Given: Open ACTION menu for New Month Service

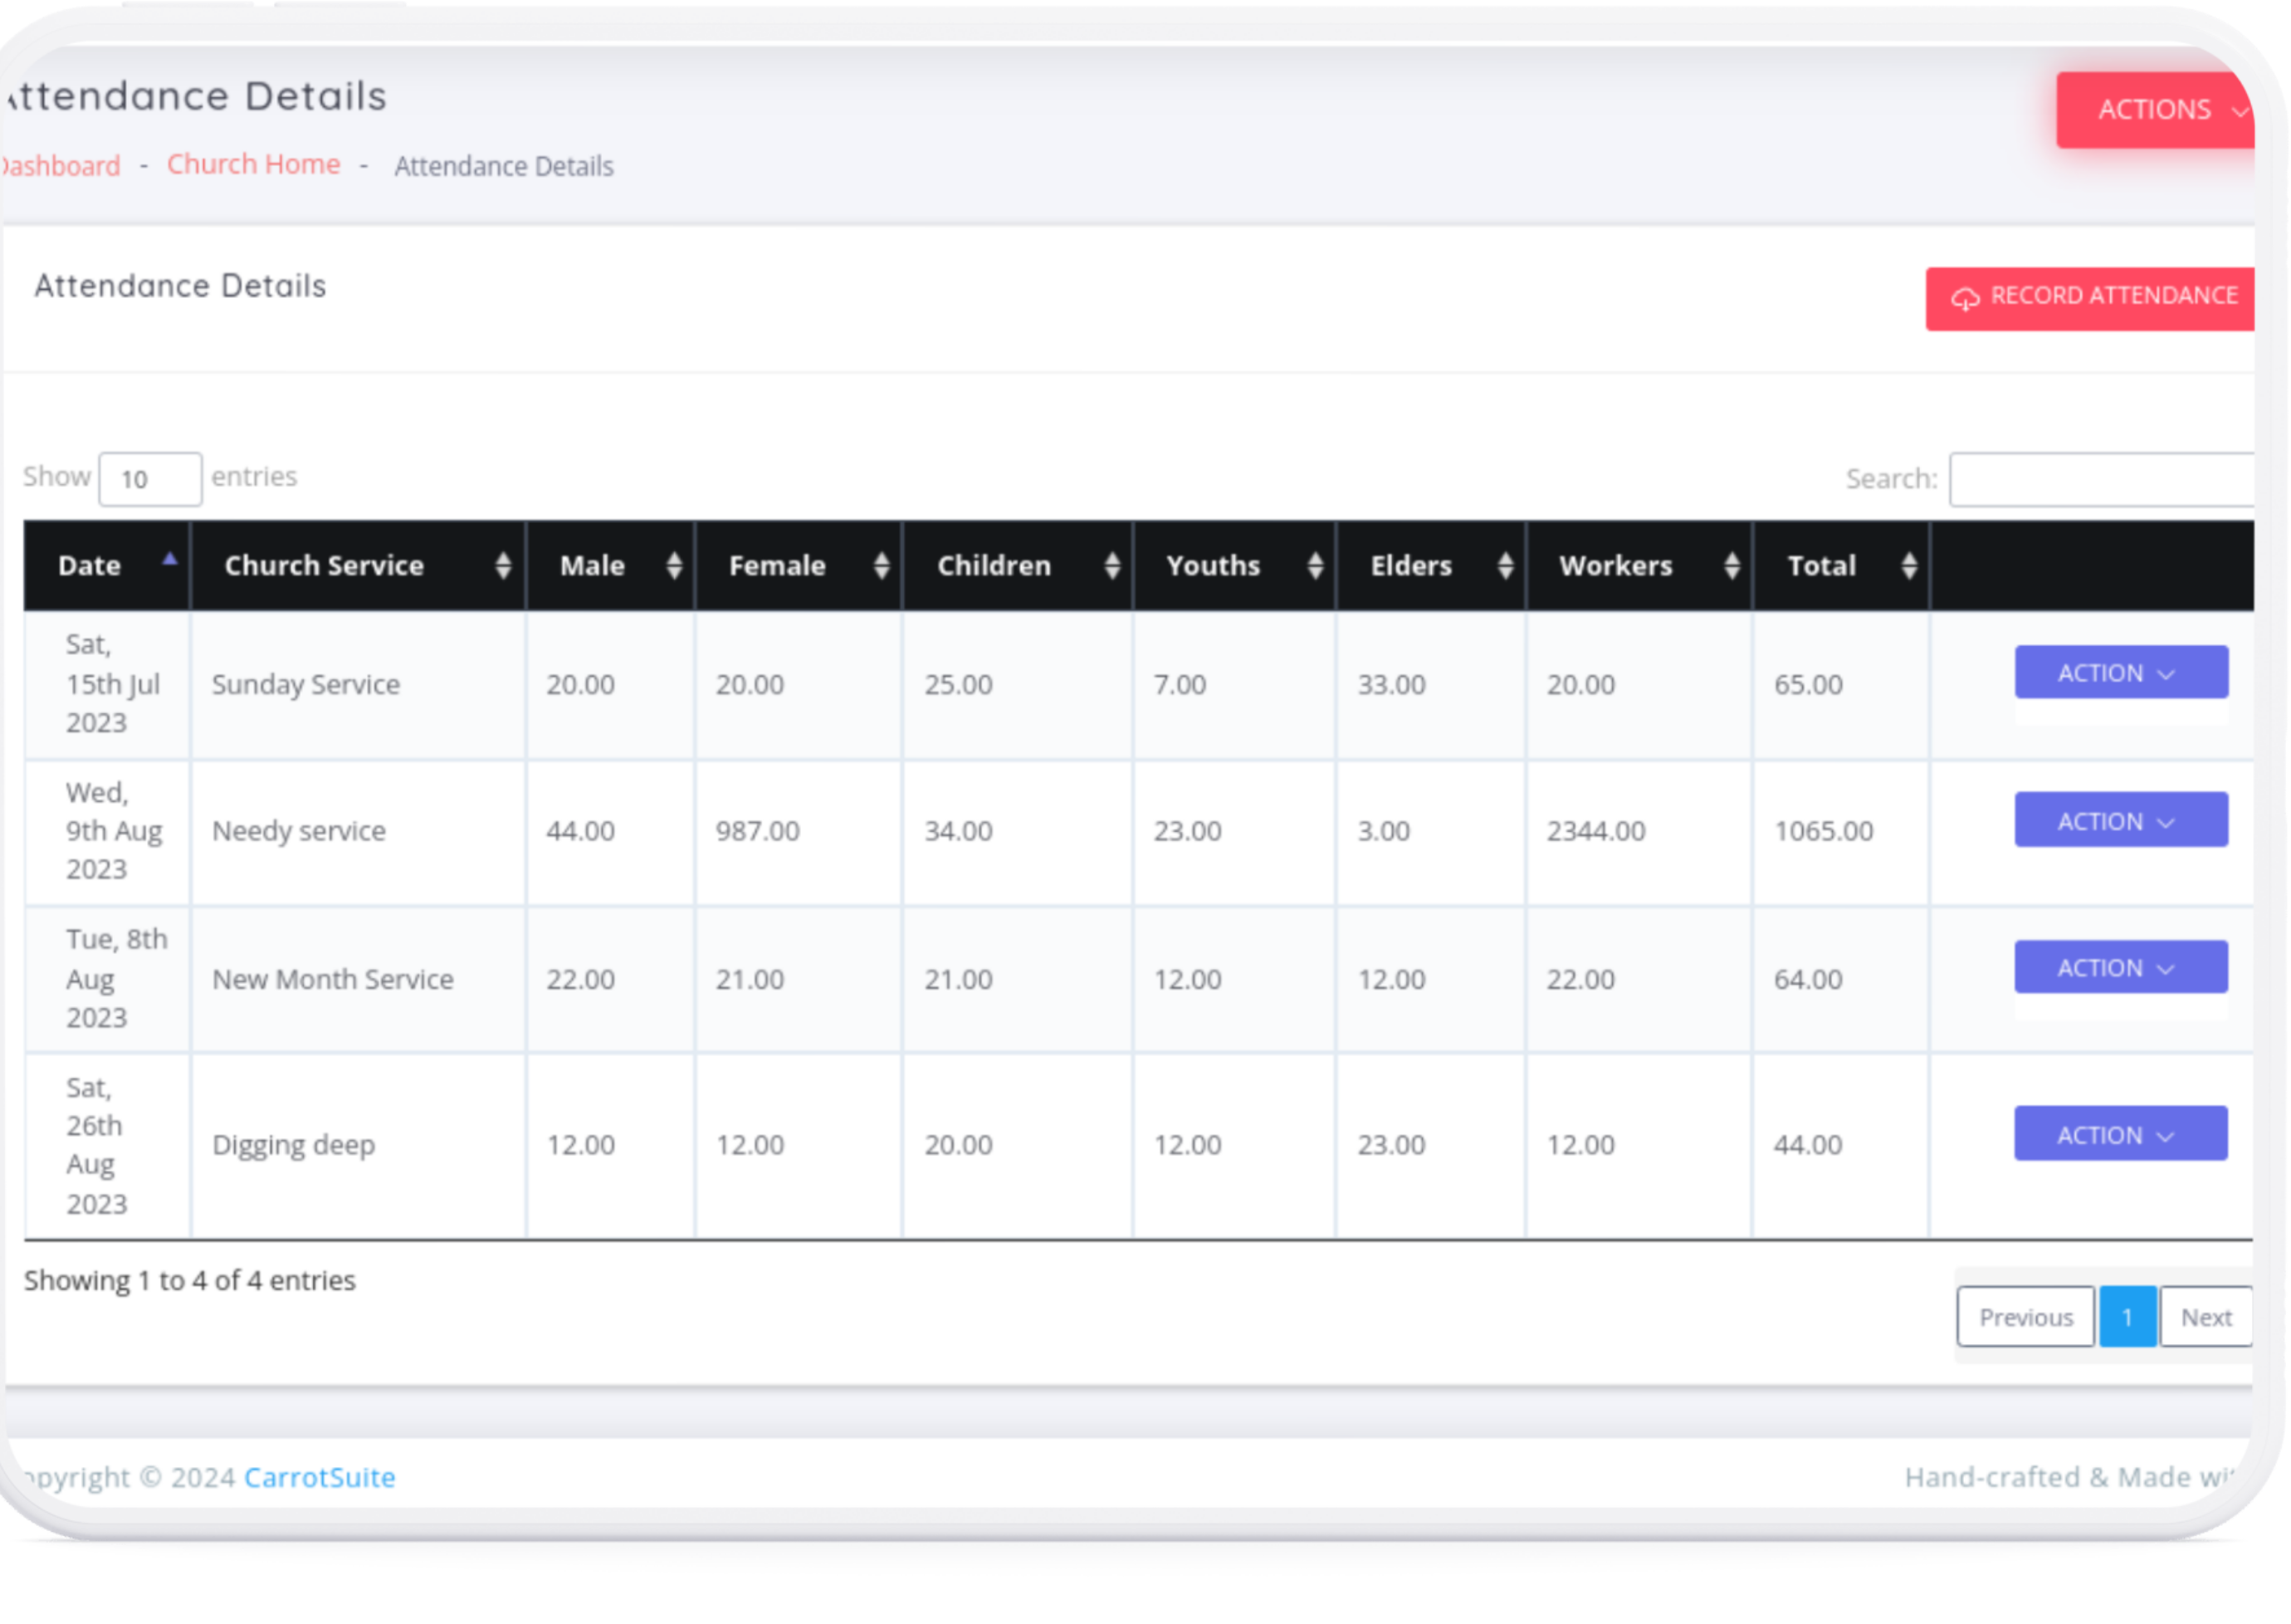Looking at the screenshot, I should [2119, 968].
